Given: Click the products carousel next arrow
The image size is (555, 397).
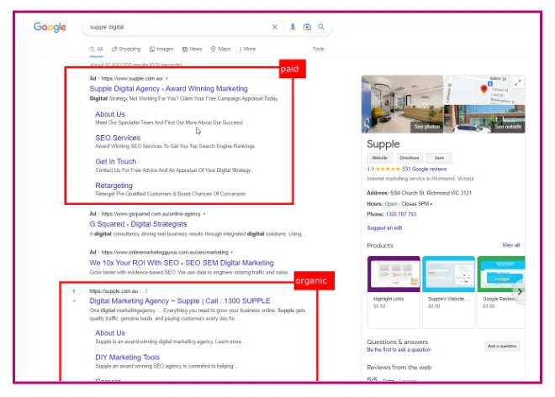Looking at the screenshot, I should click(x=519, y=292).
